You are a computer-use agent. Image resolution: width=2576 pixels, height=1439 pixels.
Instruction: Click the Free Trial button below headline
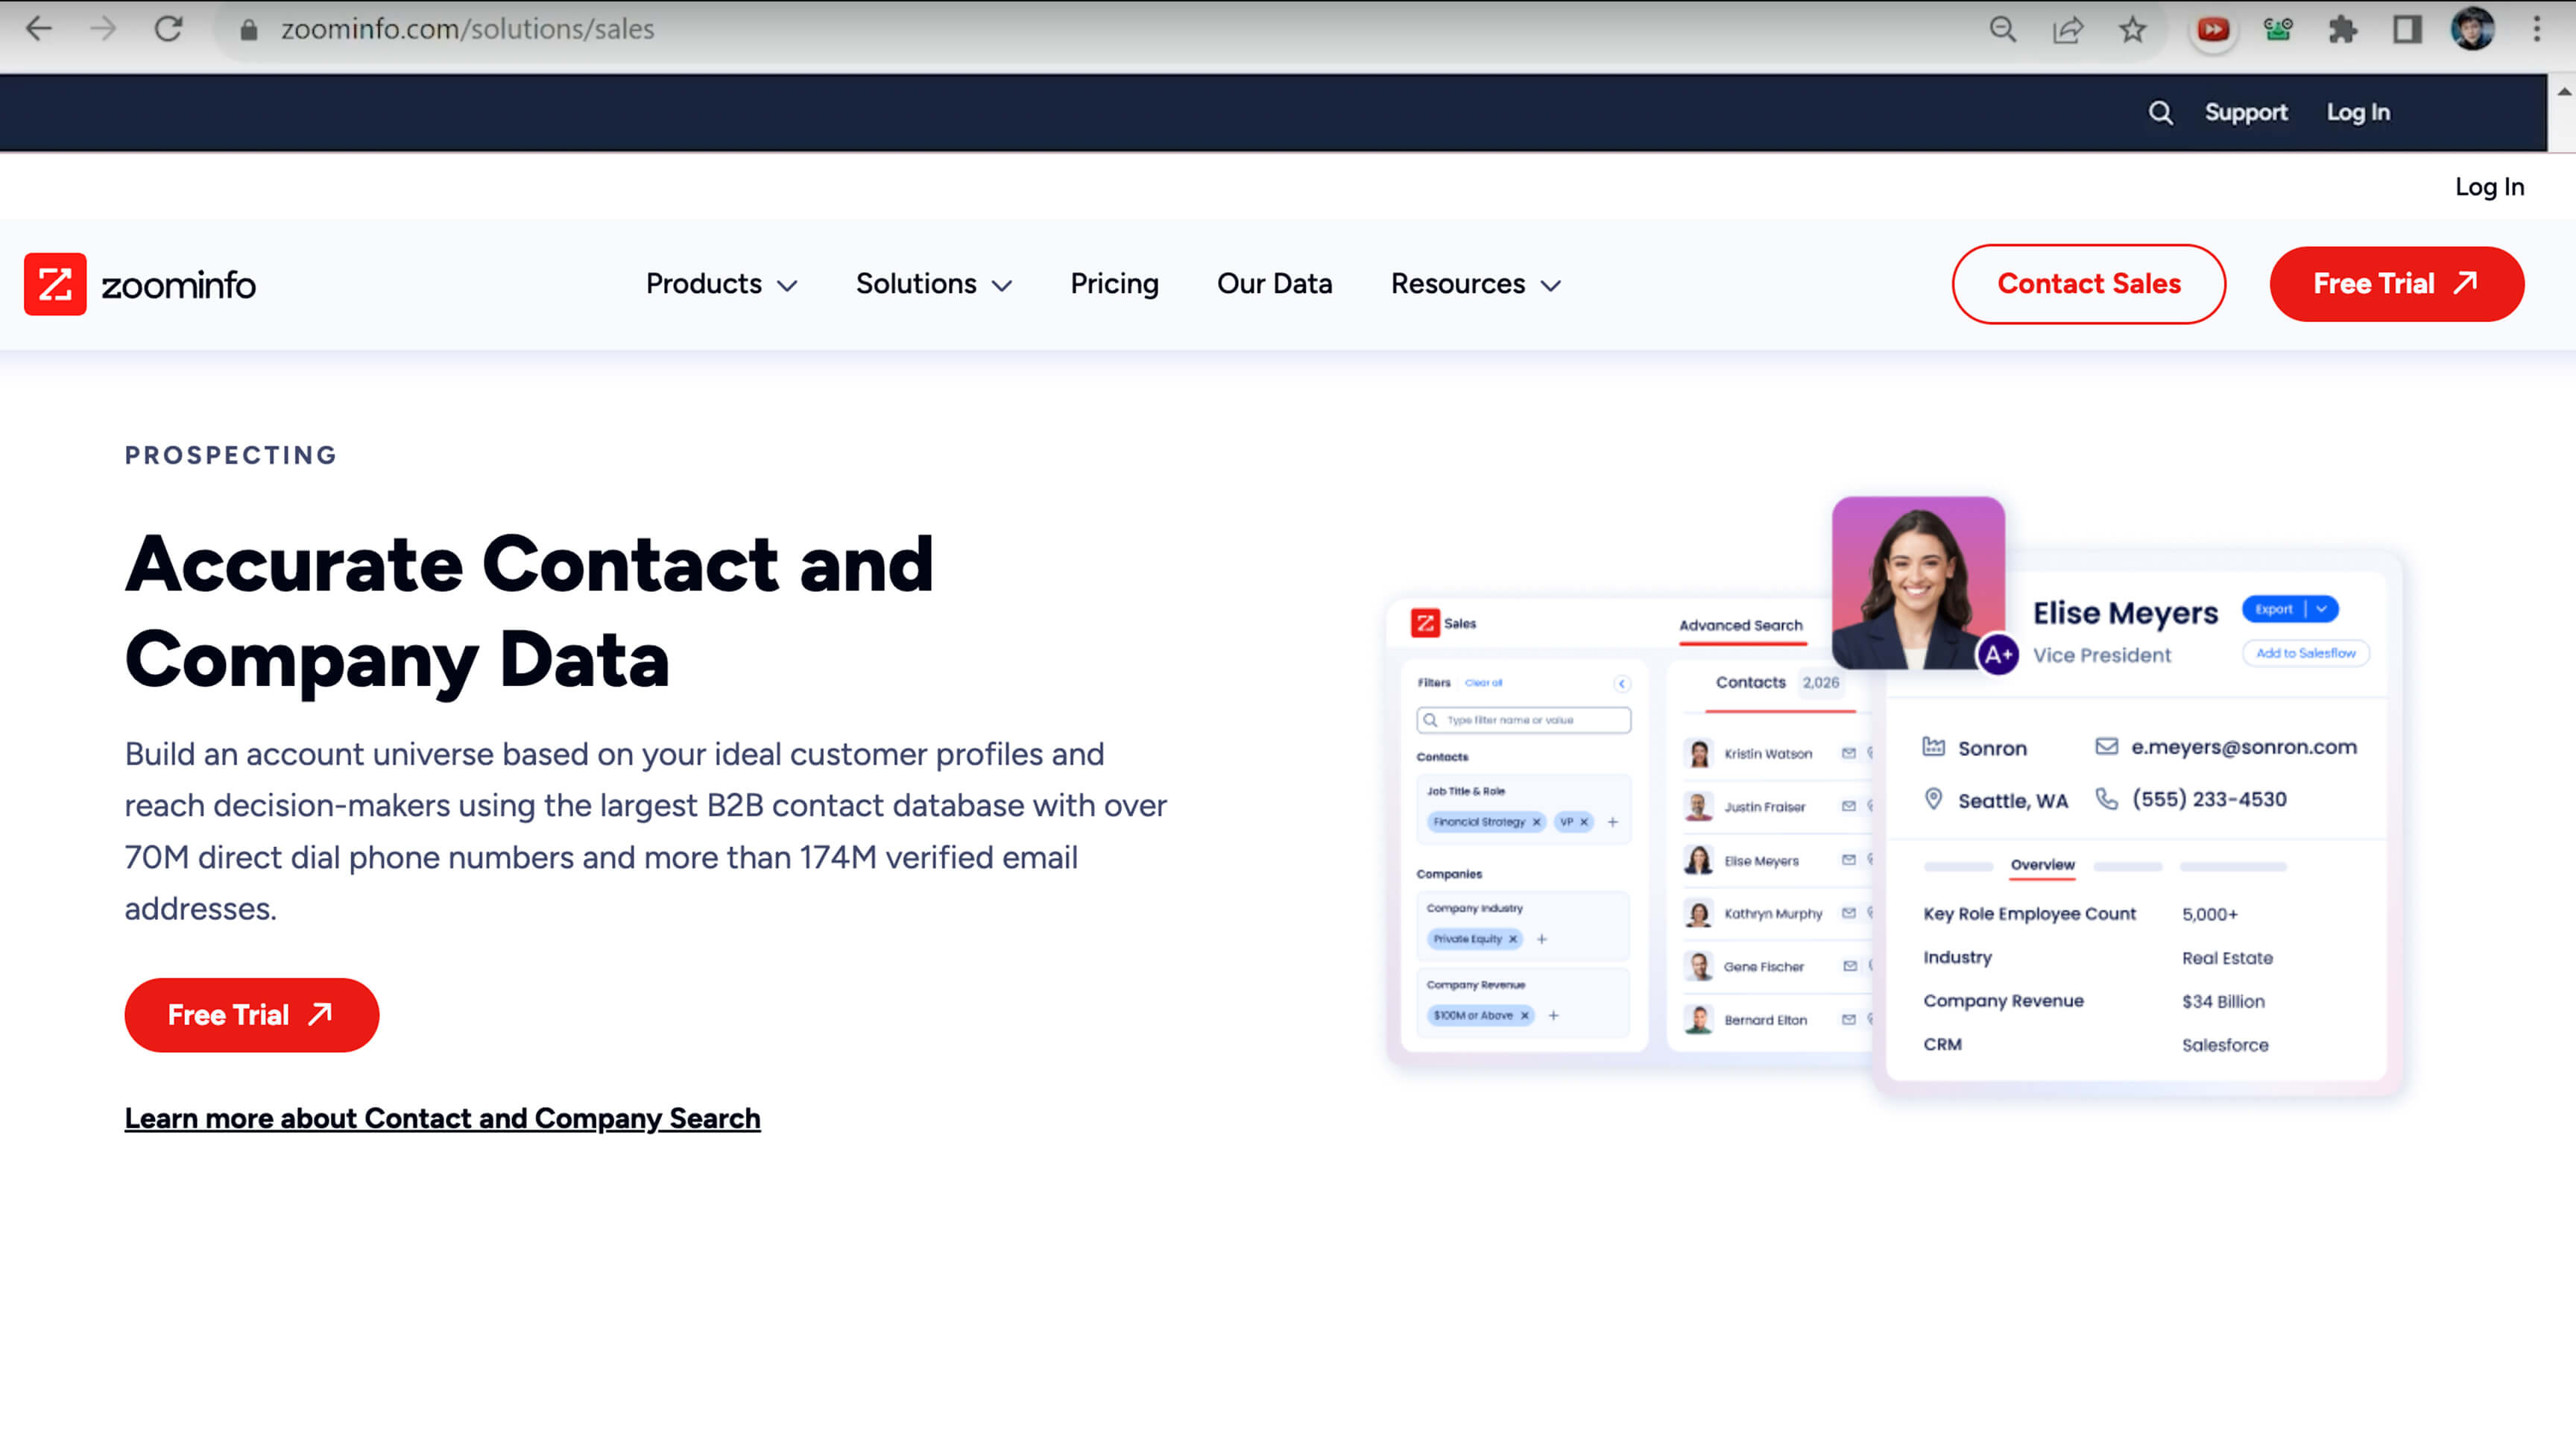[x=251, y=1015]
